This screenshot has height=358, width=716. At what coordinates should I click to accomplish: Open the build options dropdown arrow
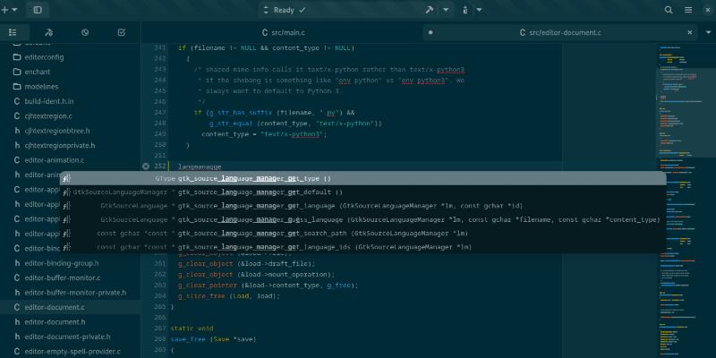point(443,10)
